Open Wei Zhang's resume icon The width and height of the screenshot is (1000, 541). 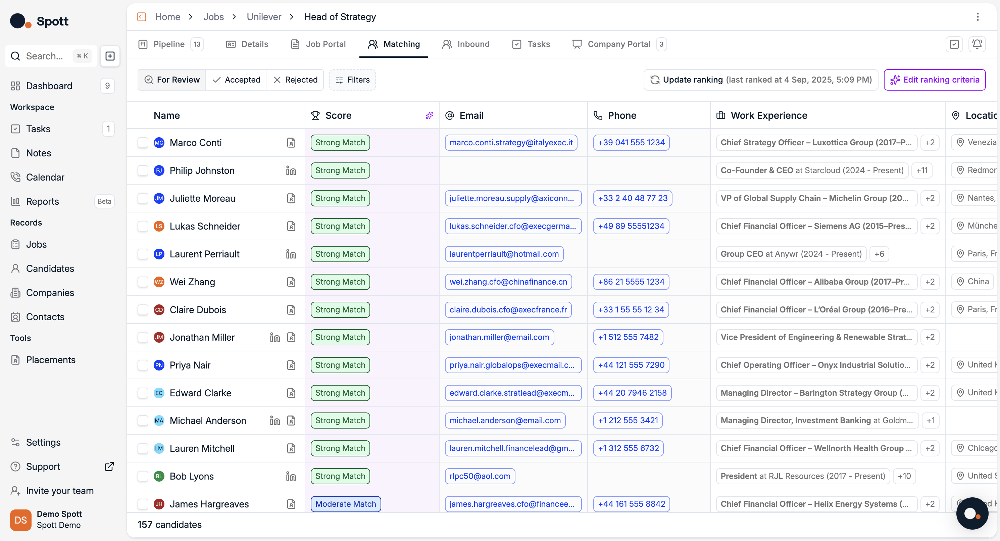[x=291, y=282]
